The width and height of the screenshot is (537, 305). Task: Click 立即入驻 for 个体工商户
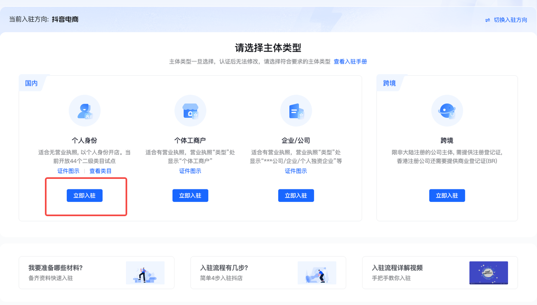coord(190,196)
